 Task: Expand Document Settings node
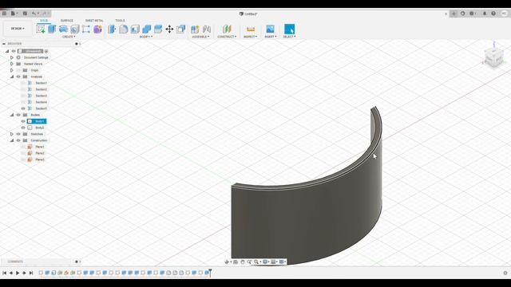[12, 57]
